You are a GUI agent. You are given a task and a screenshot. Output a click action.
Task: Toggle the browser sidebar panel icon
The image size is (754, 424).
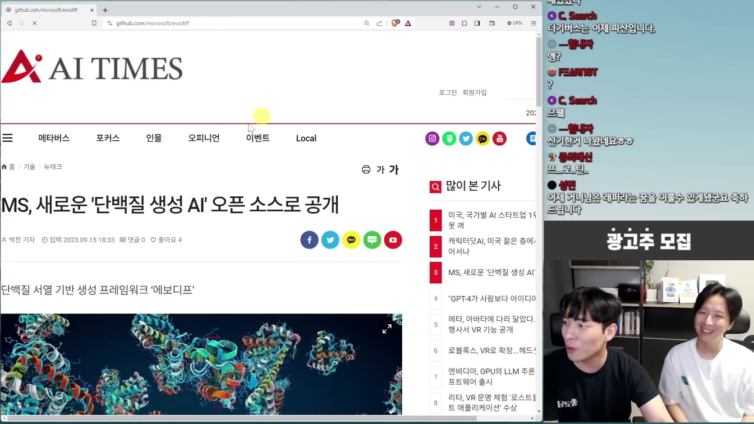click(477, 23)
